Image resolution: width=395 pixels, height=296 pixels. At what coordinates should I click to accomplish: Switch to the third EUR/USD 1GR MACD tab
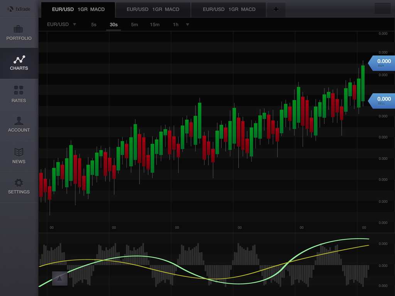click(229, 10)
